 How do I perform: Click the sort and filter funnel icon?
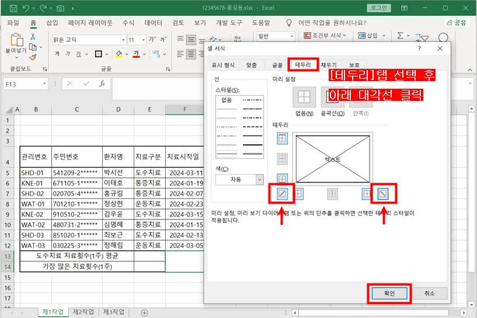tap(422, 38)
